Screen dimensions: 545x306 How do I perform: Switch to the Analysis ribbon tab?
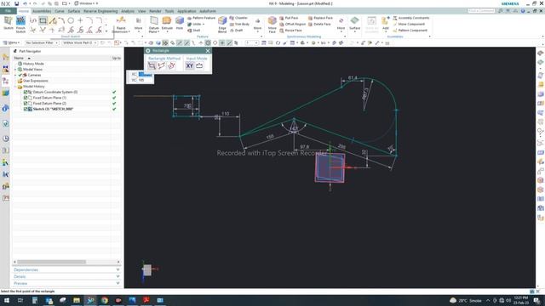point(128,11)
